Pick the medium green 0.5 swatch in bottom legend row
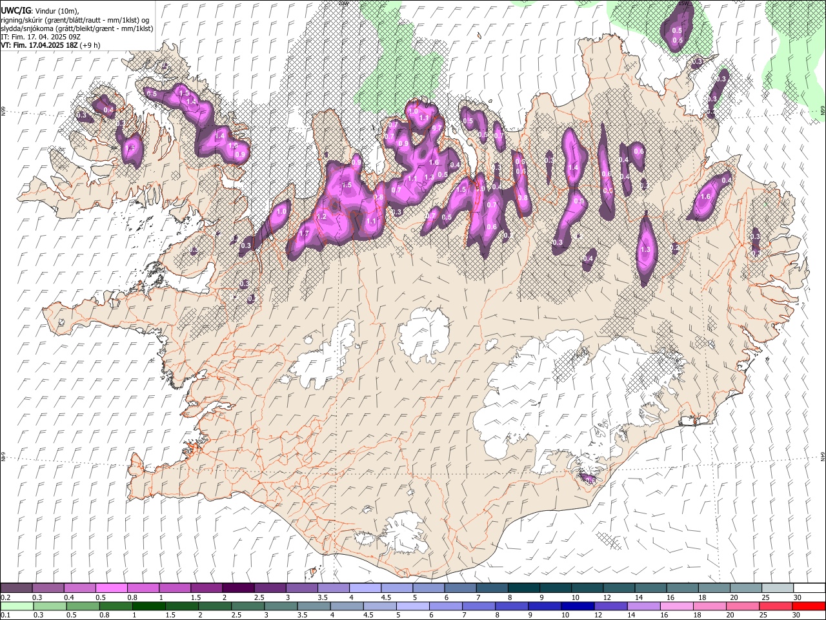This screenshot has width=826, height=620. 83,606
